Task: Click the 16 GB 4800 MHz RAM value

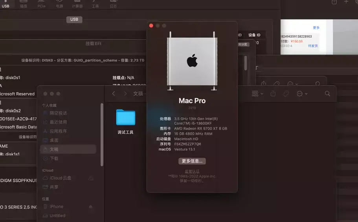Action: [x=193, y=134]
